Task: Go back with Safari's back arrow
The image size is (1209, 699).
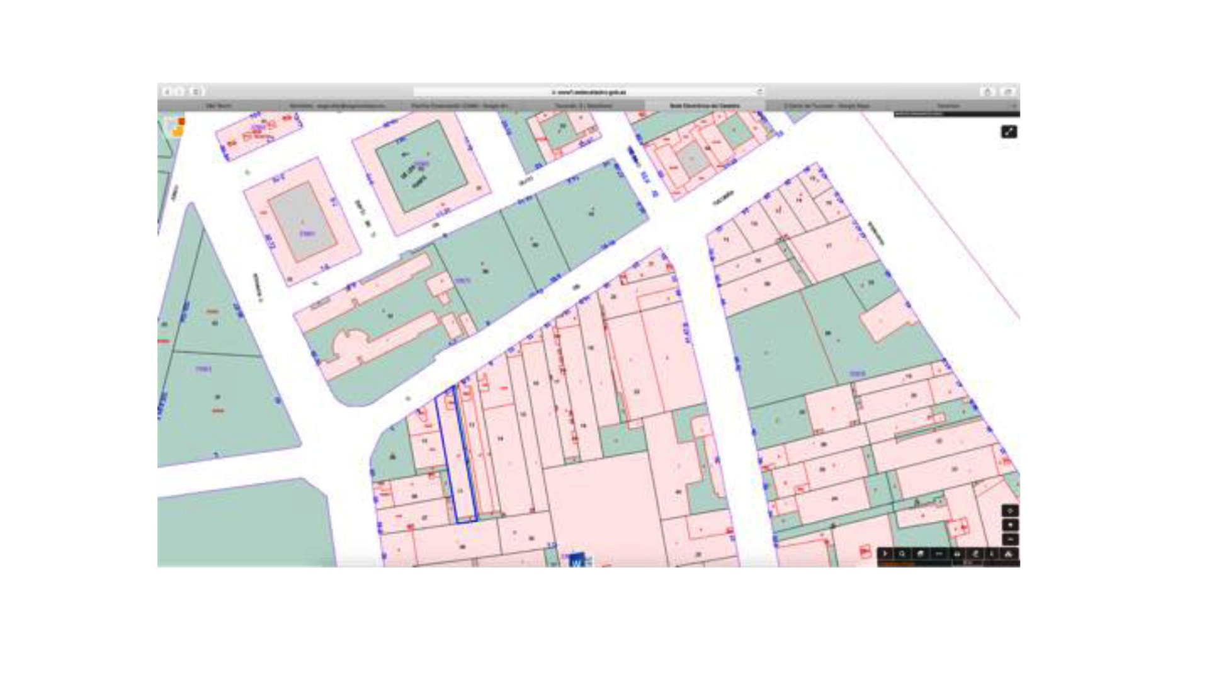Action: coord(167,92)
